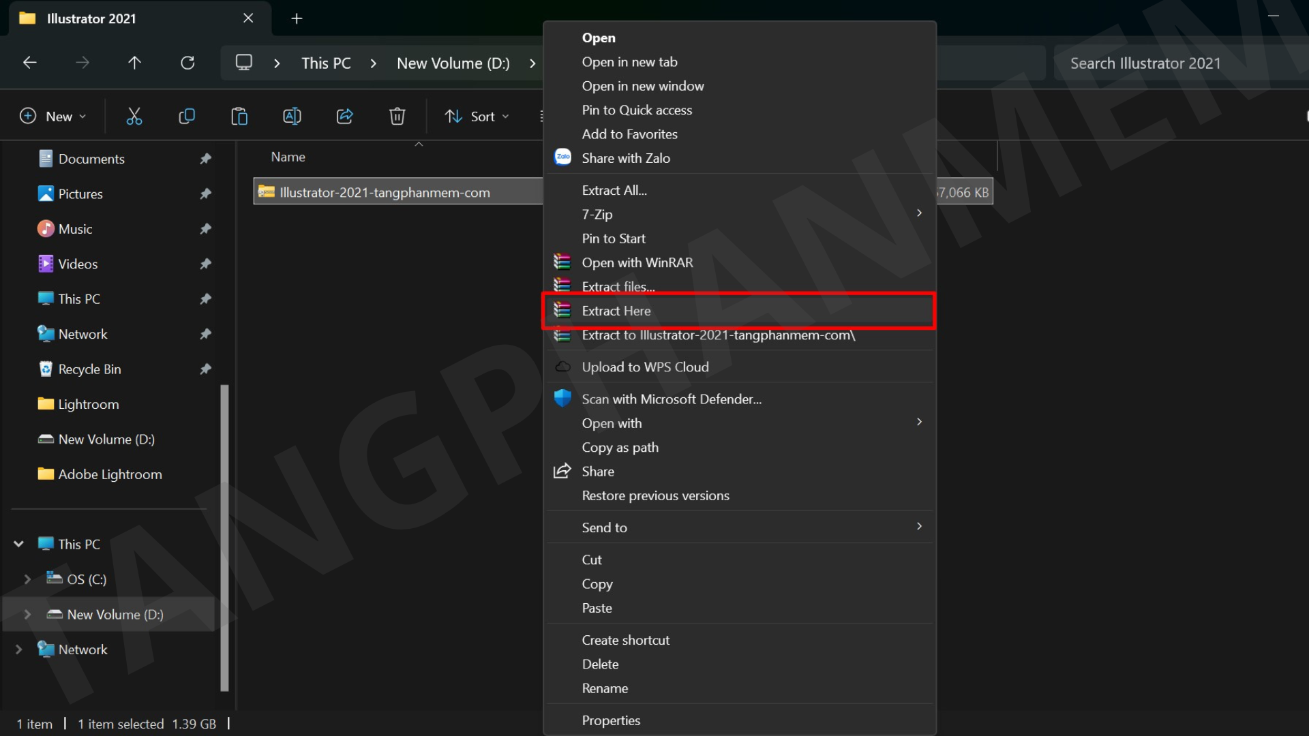Choose Extract files... option
This screenshot has width=1309, height=736.
tap(739, 287)
